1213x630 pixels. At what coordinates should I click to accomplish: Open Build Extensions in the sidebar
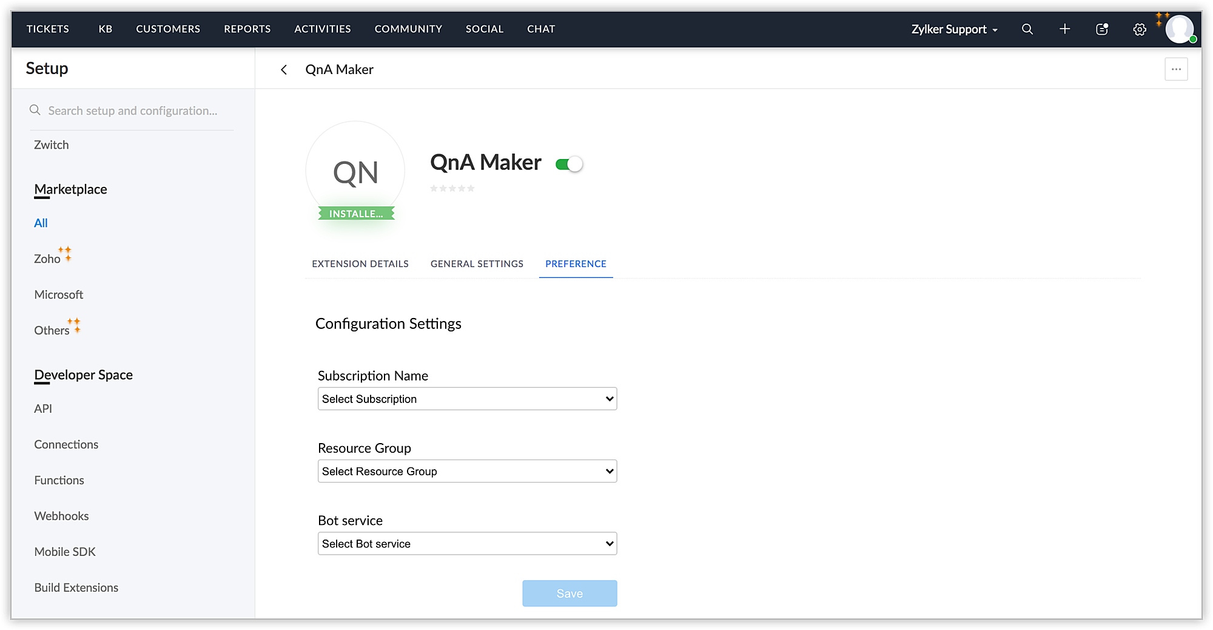(76, 588)
